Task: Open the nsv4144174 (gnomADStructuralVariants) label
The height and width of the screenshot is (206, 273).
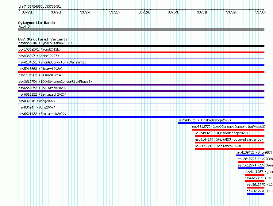Action: click(229, 139)
